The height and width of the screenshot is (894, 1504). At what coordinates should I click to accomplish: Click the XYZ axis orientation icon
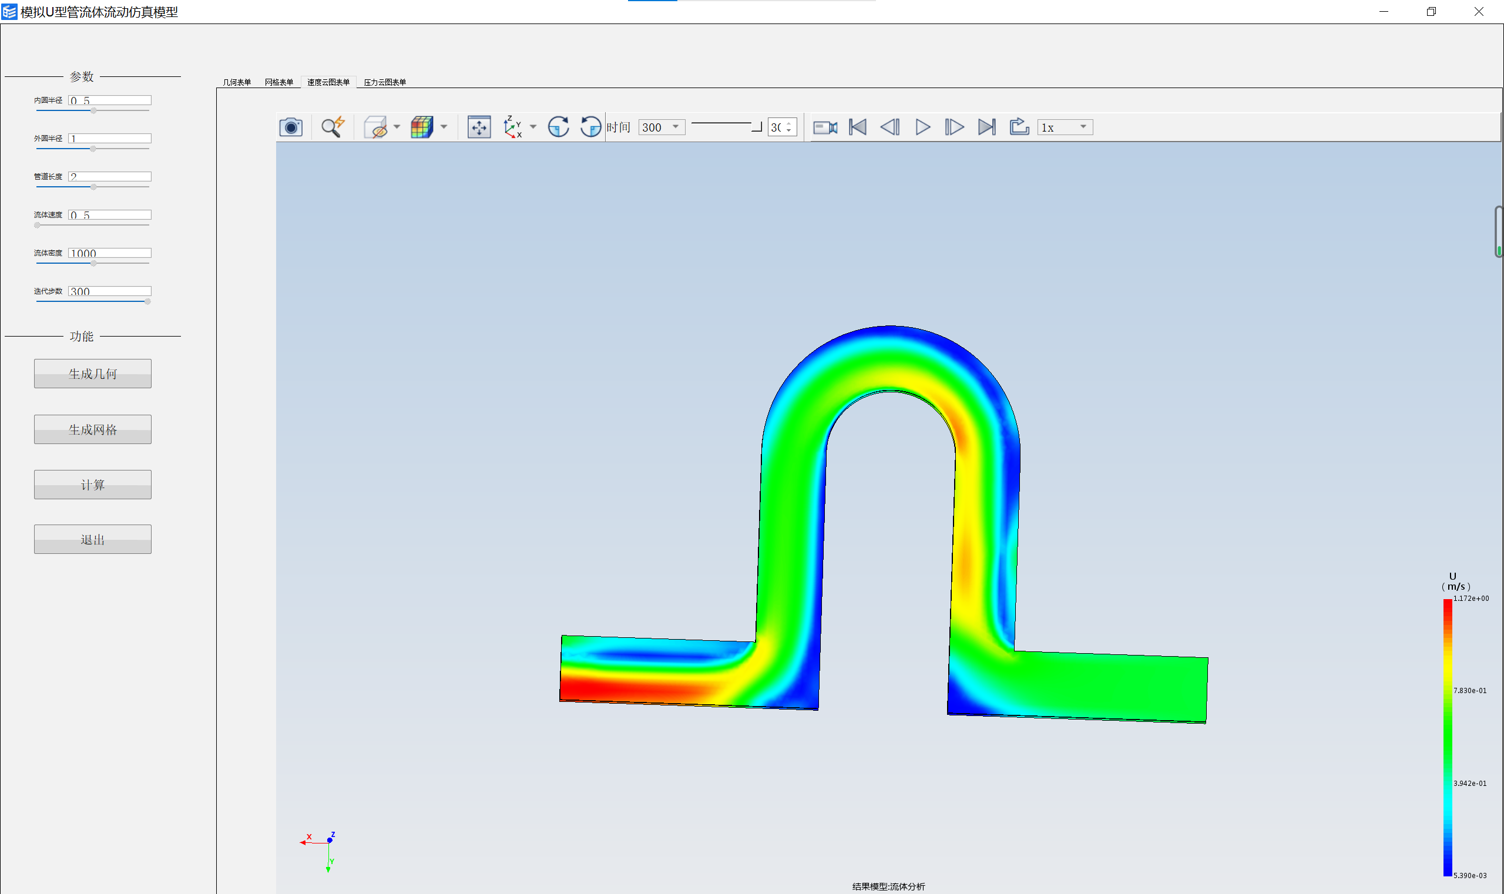(512, 127)
